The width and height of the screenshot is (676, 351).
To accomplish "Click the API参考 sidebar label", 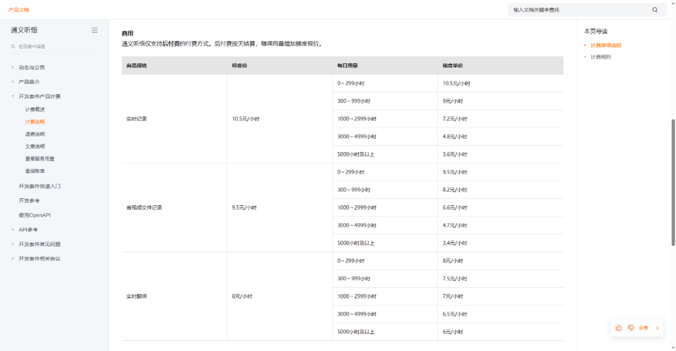I will (x=28, y=230).
